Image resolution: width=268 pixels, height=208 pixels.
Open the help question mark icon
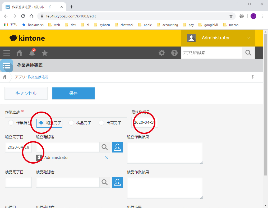[174, 53]
